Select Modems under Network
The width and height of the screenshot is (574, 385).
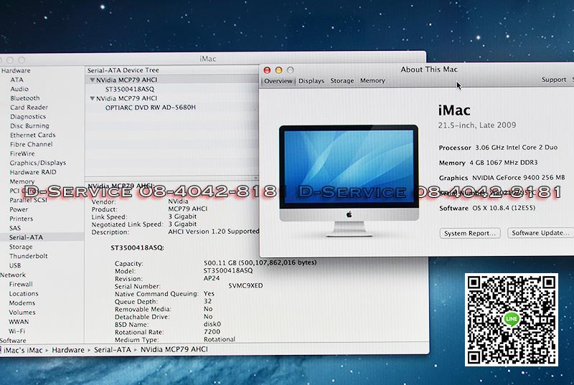click(22, 303)
